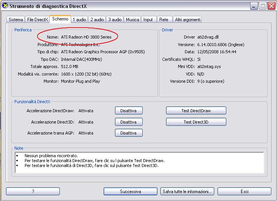277x201 pixels.
Task: Click the Note group label
Action: tap(19, 148)
